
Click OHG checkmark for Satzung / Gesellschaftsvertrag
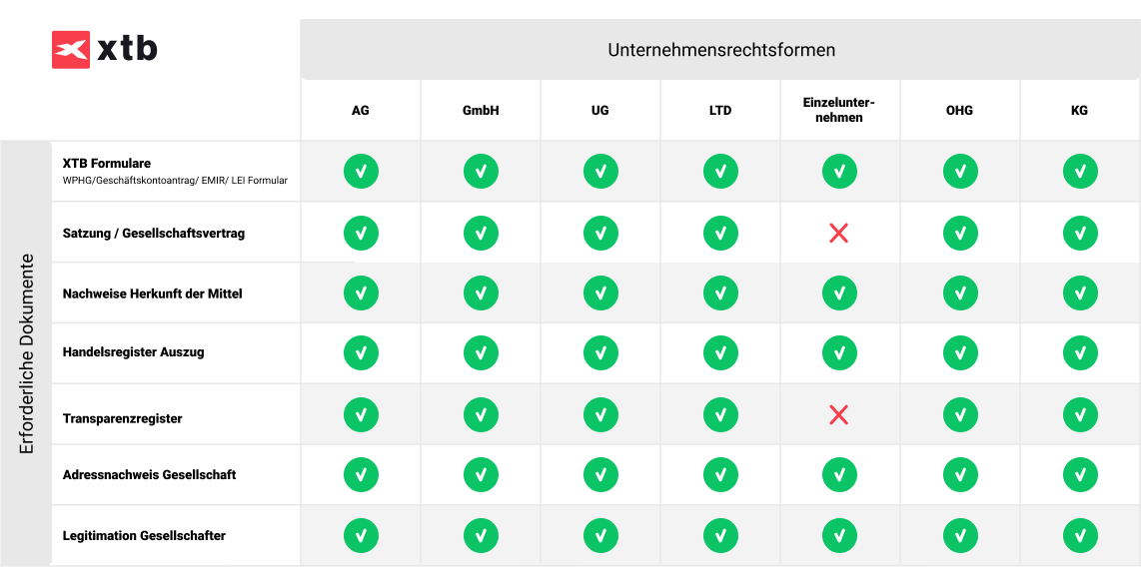click(x=960, y=234)
